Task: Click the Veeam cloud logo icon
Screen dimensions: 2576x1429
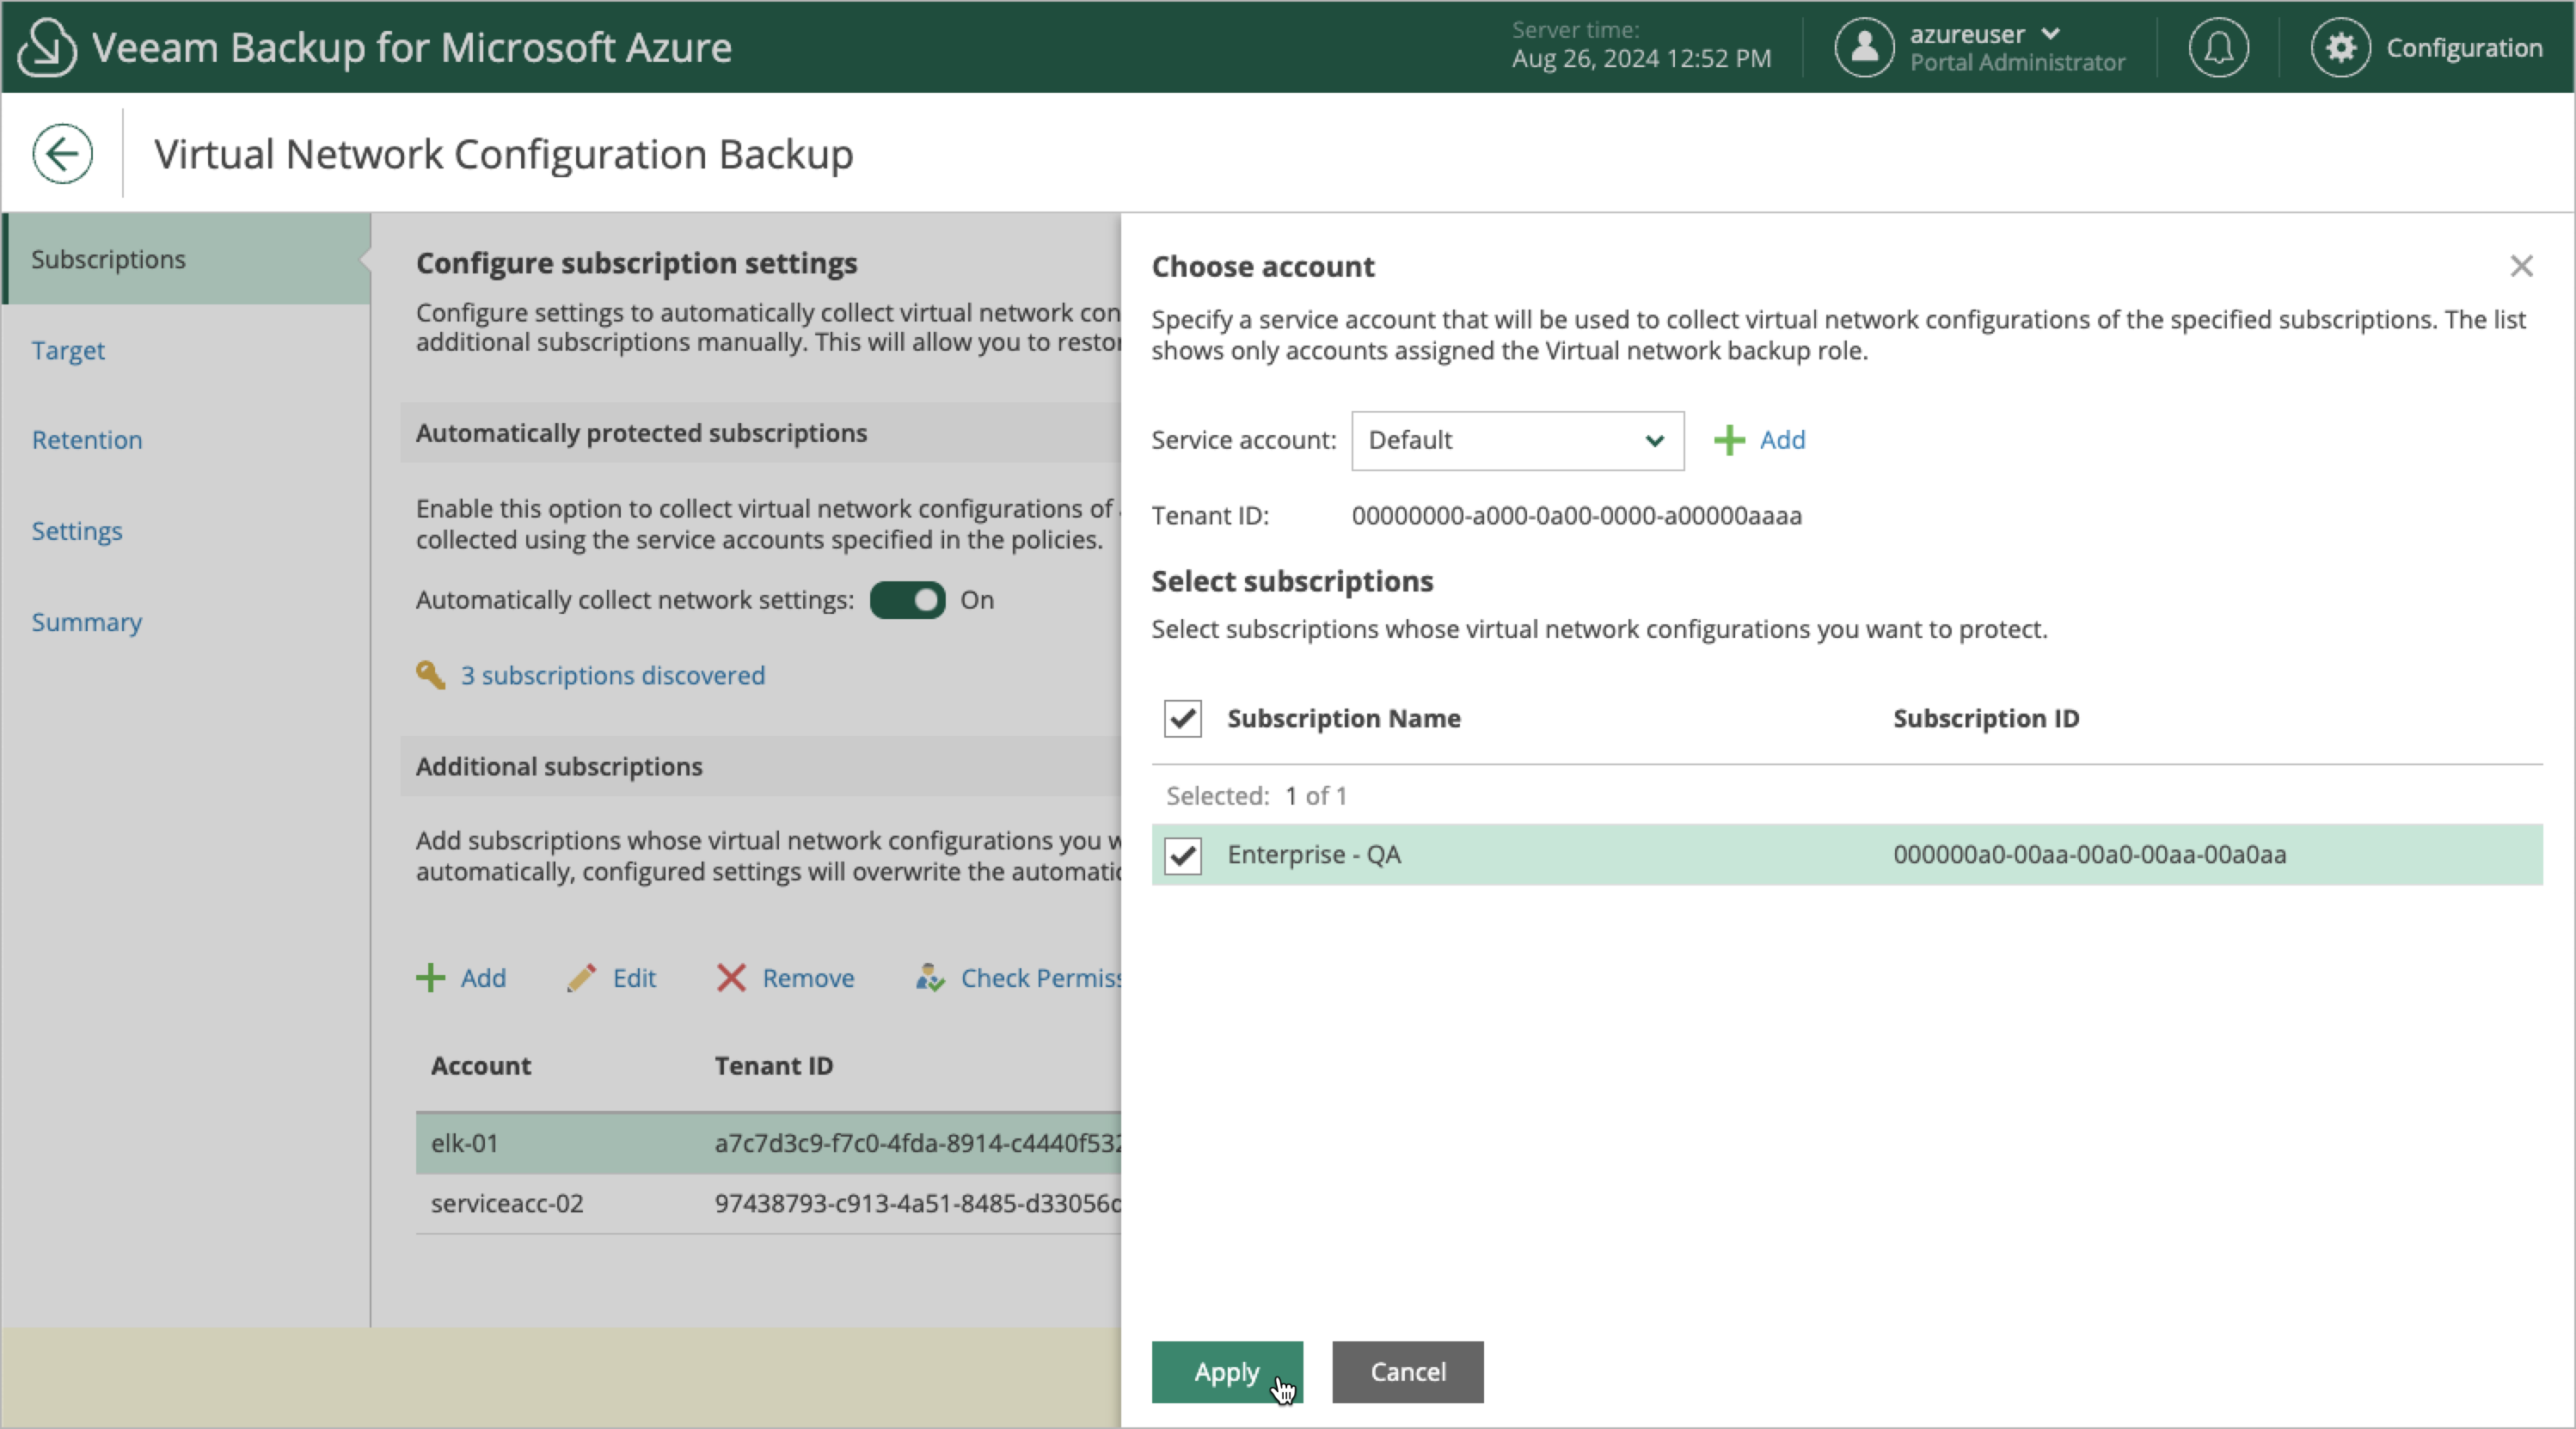Action: coord(47,47)
